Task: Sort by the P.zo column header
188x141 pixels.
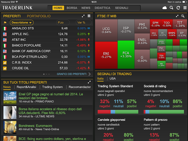Action: click(63, 22)
